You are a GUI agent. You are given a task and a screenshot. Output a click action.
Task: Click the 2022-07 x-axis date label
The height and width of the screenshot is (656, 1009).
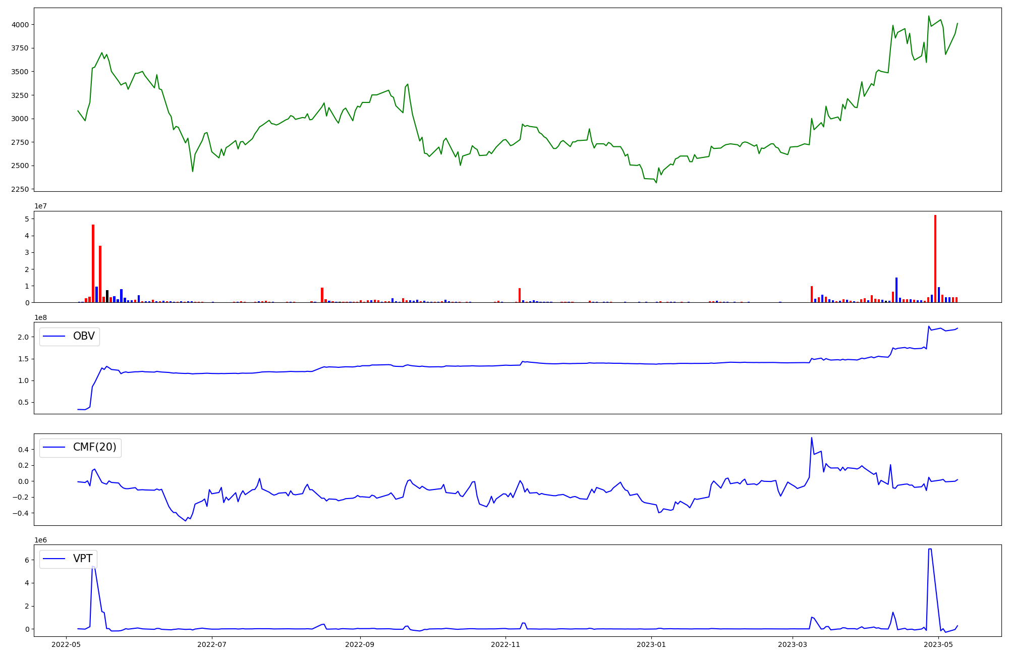pyautogui.click(x=212, y=644)
